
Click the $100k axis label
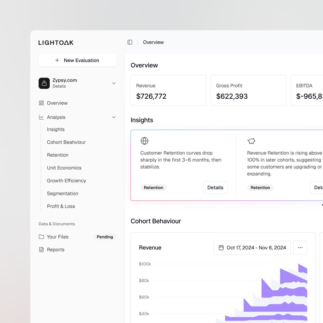click(145, 264)
